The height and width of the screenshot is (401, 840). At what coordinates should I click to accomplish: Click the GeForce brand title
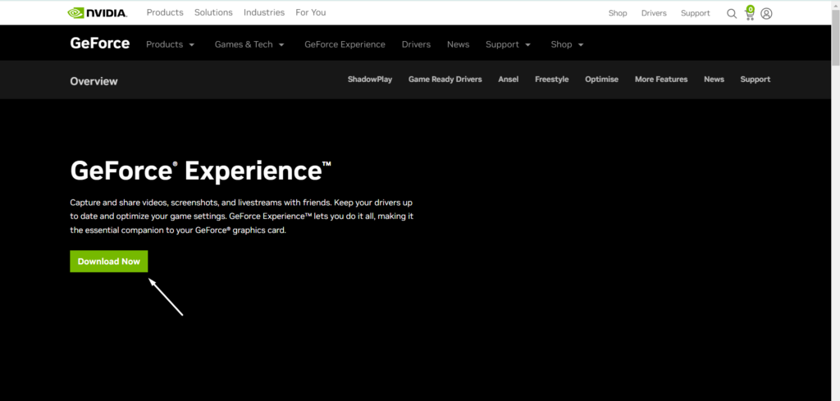(99, 43)
